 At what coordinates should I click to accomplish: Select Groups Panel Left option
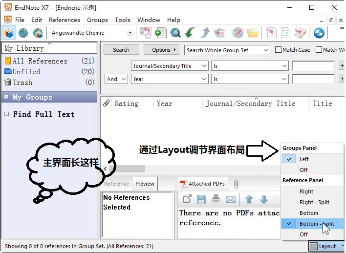click(x=312, y=159)
